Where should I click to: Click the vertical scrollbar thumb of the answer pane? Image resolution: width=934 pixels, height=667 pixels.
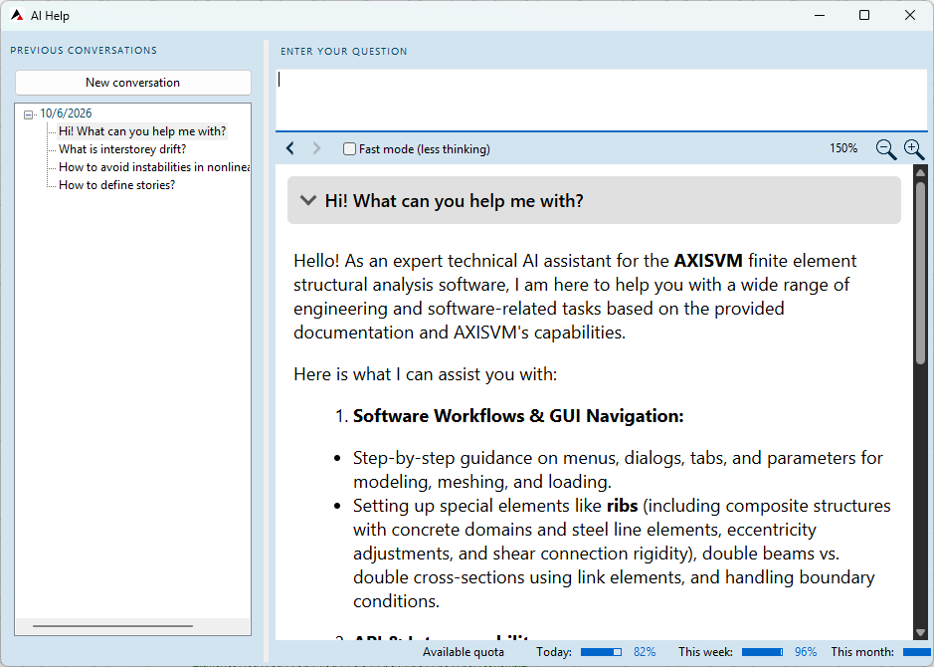click(x=920, y=273)
